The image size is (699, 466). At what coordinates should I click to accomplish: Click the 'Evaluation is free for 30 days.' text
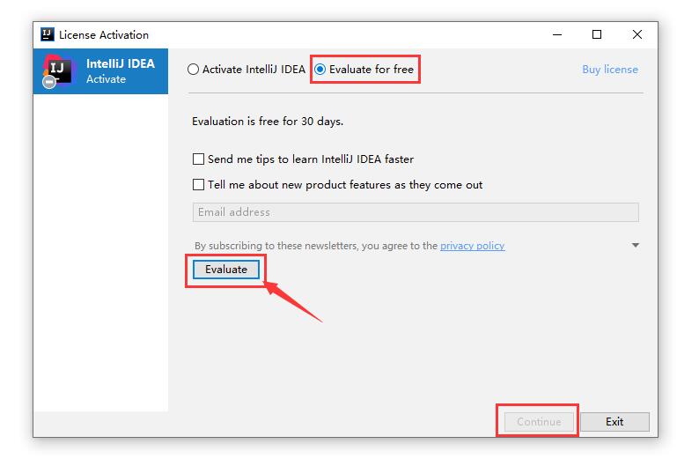pos(268,122)
